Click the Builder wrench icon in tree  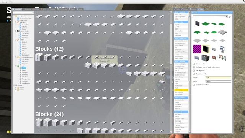(x=18, y=40)
